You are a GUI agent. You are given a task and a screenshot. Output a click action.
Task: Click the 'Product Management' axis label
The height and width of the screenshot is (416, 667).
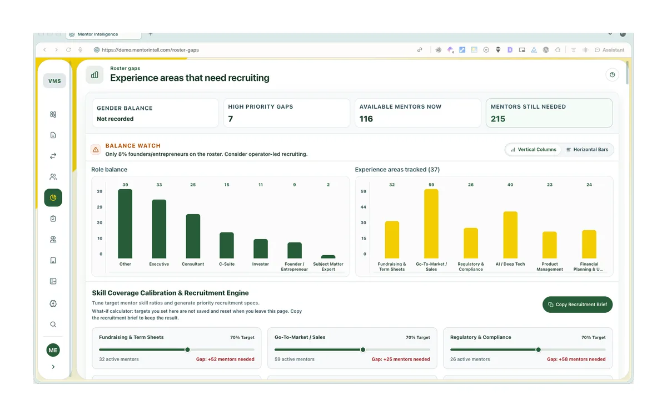pyautogui.click(x=550, y=267)
